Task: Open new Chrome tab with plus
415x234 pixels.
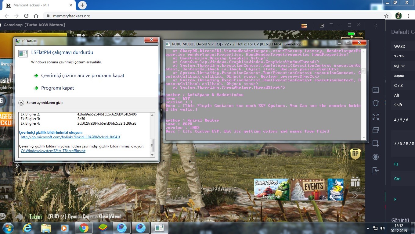Action: (82, 5)
